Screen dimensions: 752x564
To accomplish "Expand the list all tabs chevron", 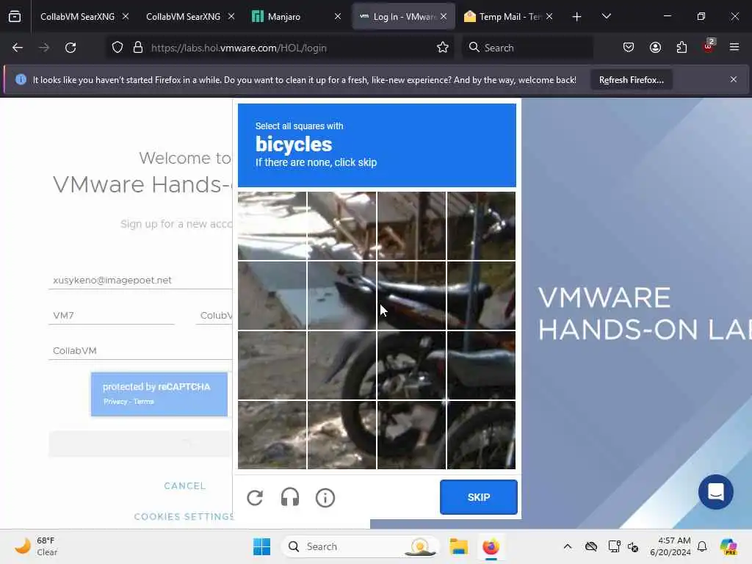I will click(606, 16).
